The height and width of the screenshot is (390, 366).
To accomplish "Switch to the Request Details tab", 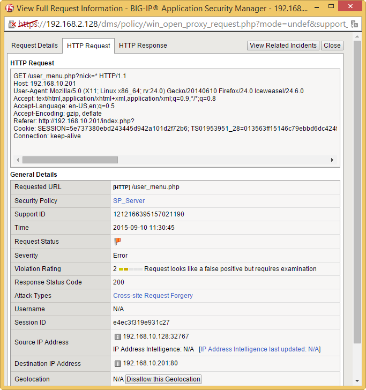I will tap(34, 46).
